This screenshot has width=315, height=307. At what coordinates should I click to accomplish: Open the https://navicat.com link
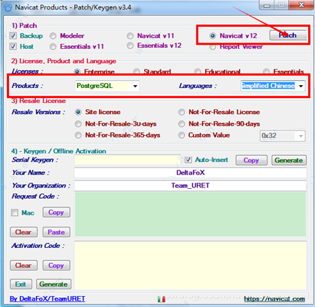(275, 299)
